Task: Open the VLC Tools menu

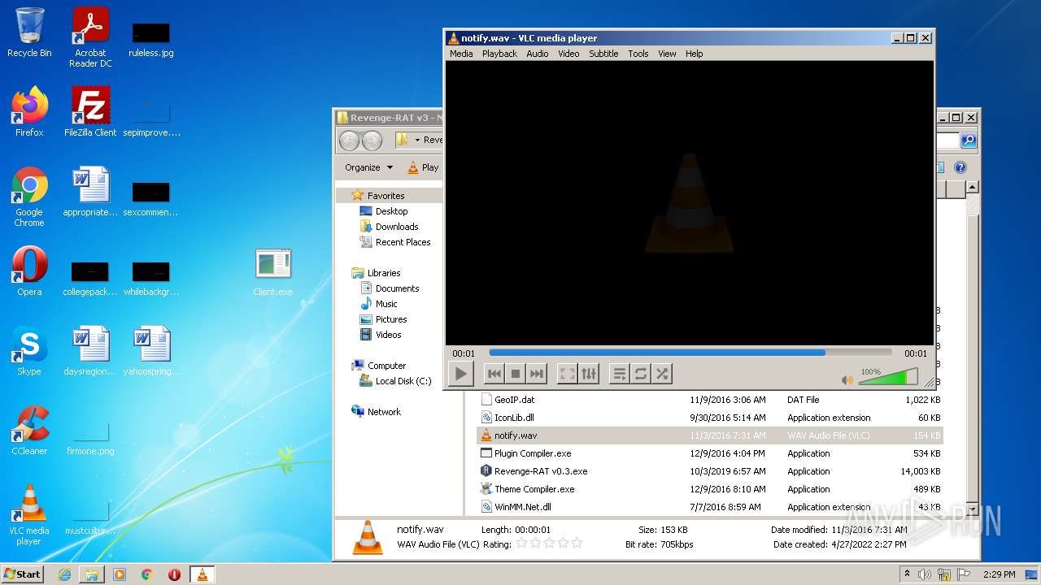Action: [x=638, y=54]
